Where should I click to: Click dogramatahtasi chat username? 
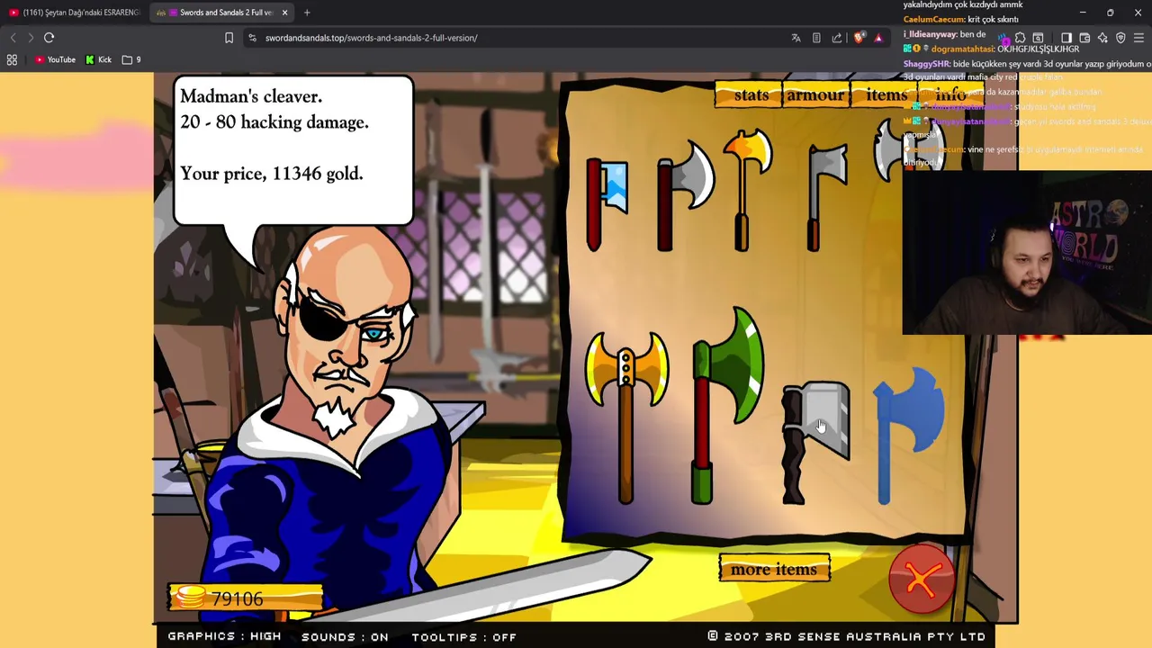(962, 49)
